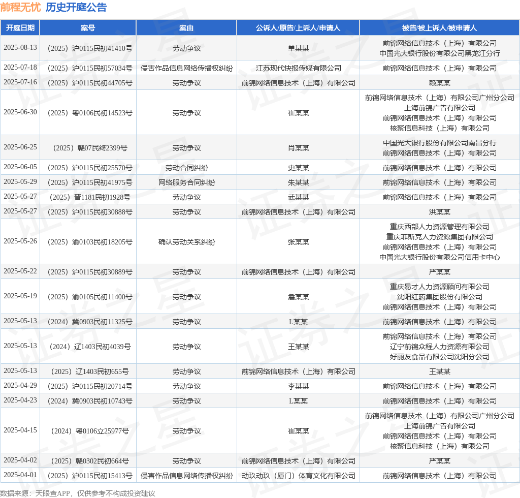This screenshot has width=520, height=498.
Task: Select the 案由 column header
Action: [186, 28]
